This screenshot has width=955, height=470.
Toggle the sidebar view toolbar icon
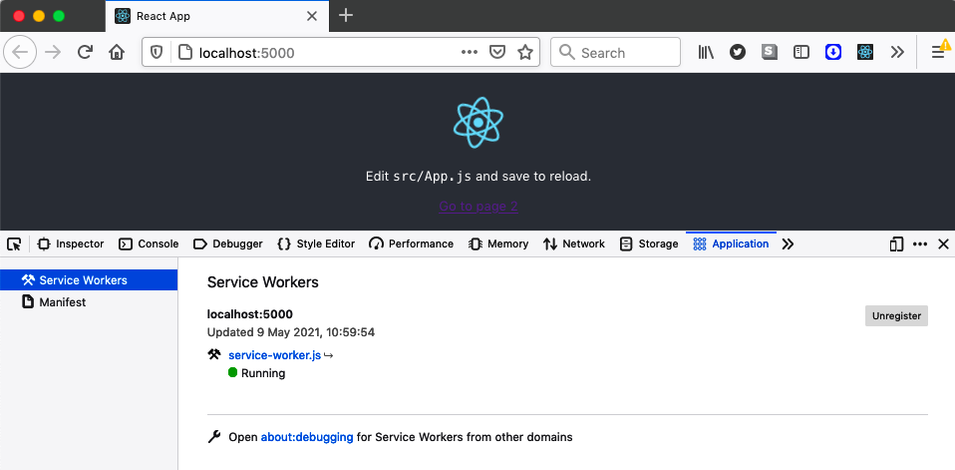point(801,53)
